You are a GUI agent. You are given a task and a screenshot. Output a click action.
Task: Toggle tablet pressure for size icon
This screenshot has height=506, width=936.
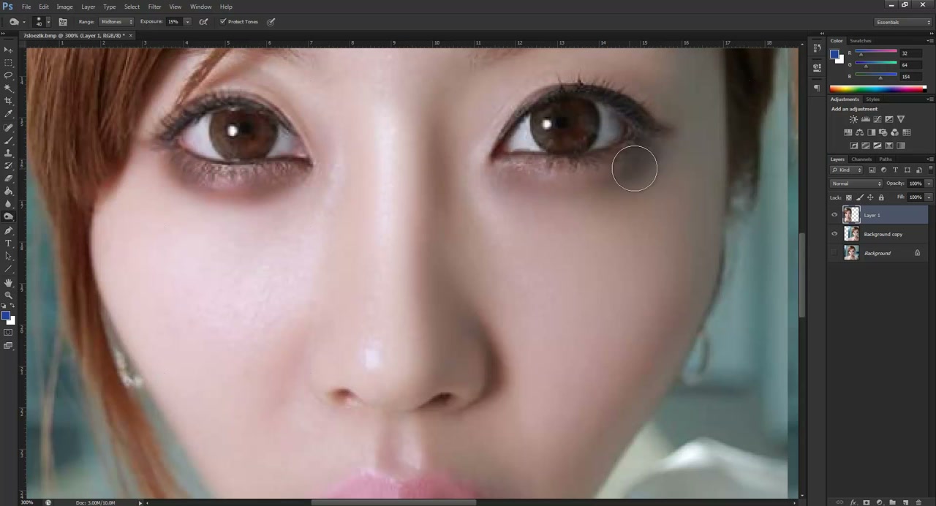point(271,22)
